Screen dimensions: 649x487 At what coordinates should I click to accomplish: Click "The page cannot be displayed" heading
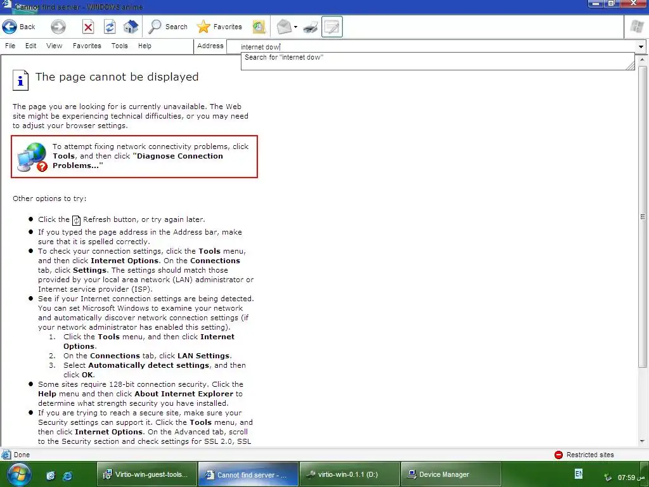(x=117, y=77)
